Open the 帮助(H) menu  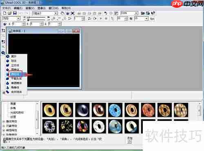point(66,8)
